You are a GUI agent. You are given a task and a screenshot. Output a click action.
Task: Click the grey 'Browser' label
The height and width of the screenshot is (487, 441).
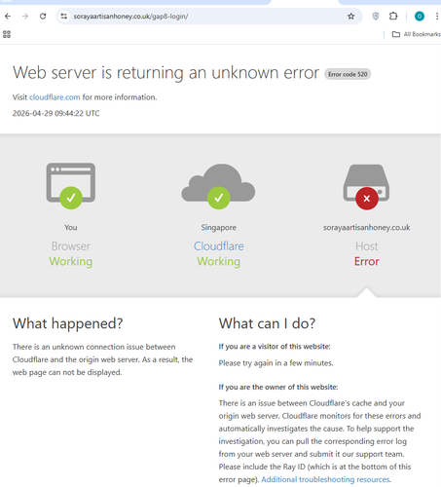pos(71,246)
